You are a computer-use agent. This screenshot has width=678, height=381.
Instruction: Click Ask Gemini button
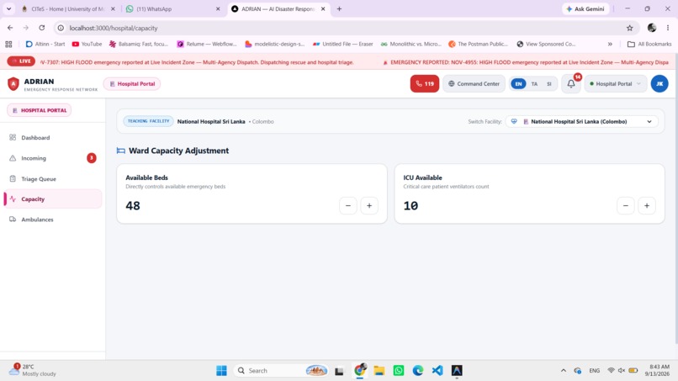coord(585,8)
